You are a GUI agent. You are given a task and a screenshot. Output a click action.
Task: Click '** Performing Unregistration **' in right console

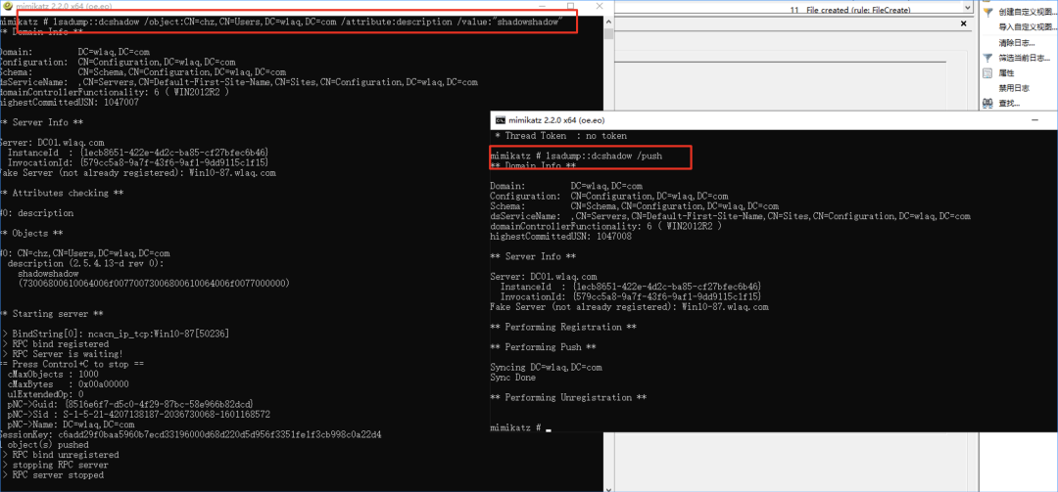click(569, 398)
